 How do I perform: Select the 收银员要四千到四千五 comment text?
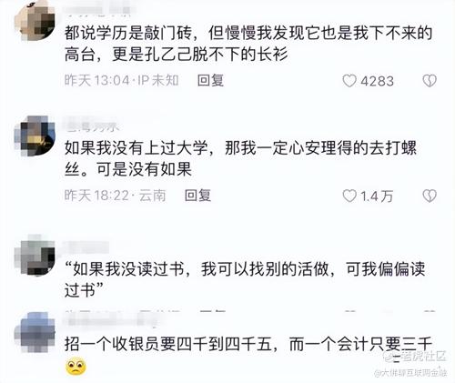(x=248, y=345)
